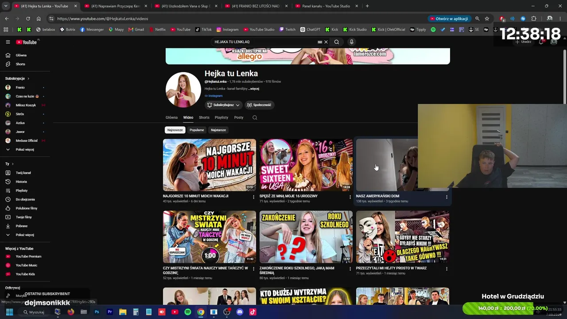567x319 pixels.
Task: Switch to the channel Playlisty tab
Action: pos(221,117)
